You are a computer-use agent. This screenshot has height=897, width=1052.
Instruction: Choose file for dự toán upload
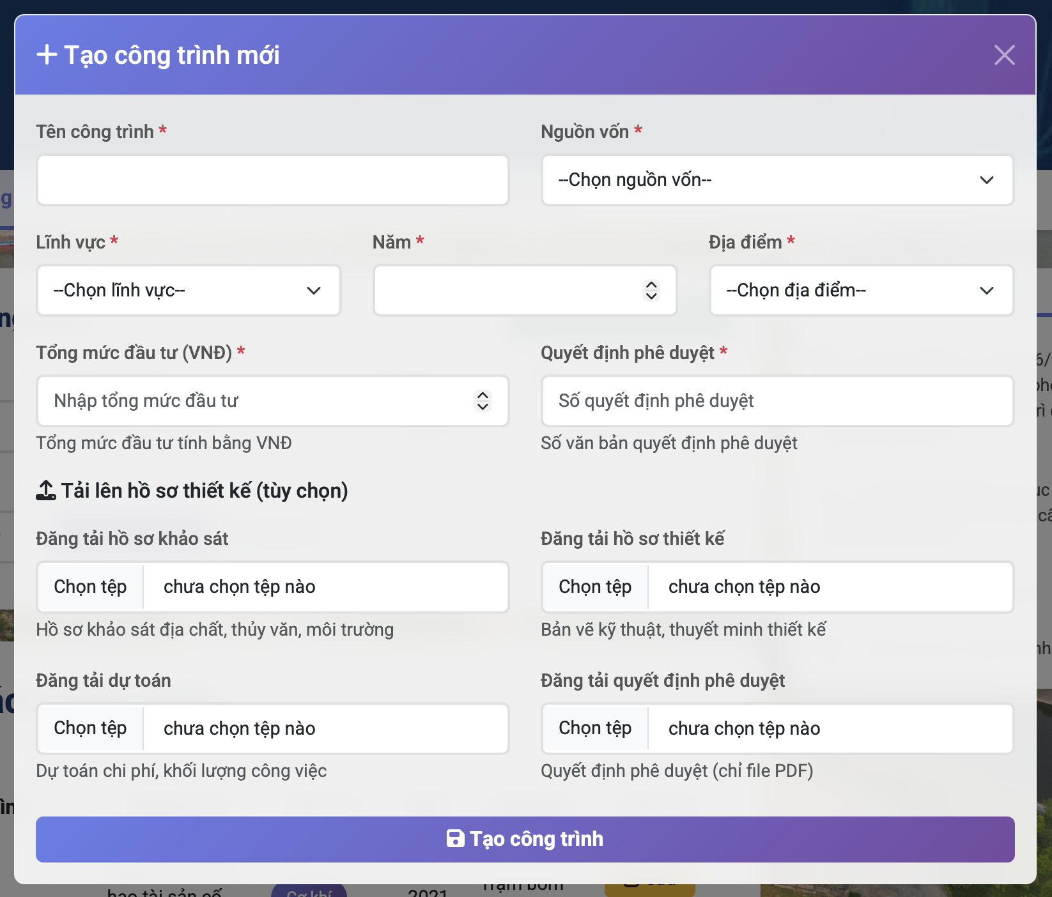coord(91,729)
